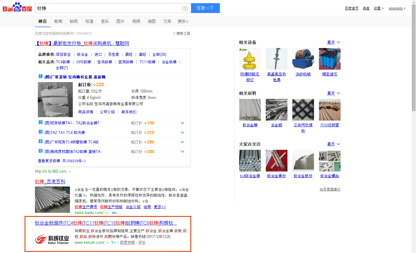Viewport: 416px width, 253px height.
Task: Open 洗砂机械 thumbnail image
Action: coord(303,59)
